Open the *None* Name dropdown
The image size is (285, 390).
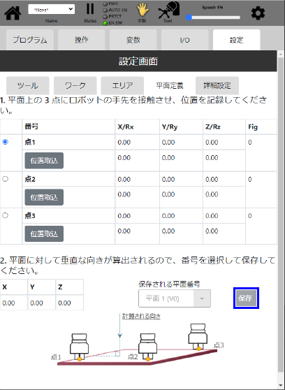[x=52, y=9]
